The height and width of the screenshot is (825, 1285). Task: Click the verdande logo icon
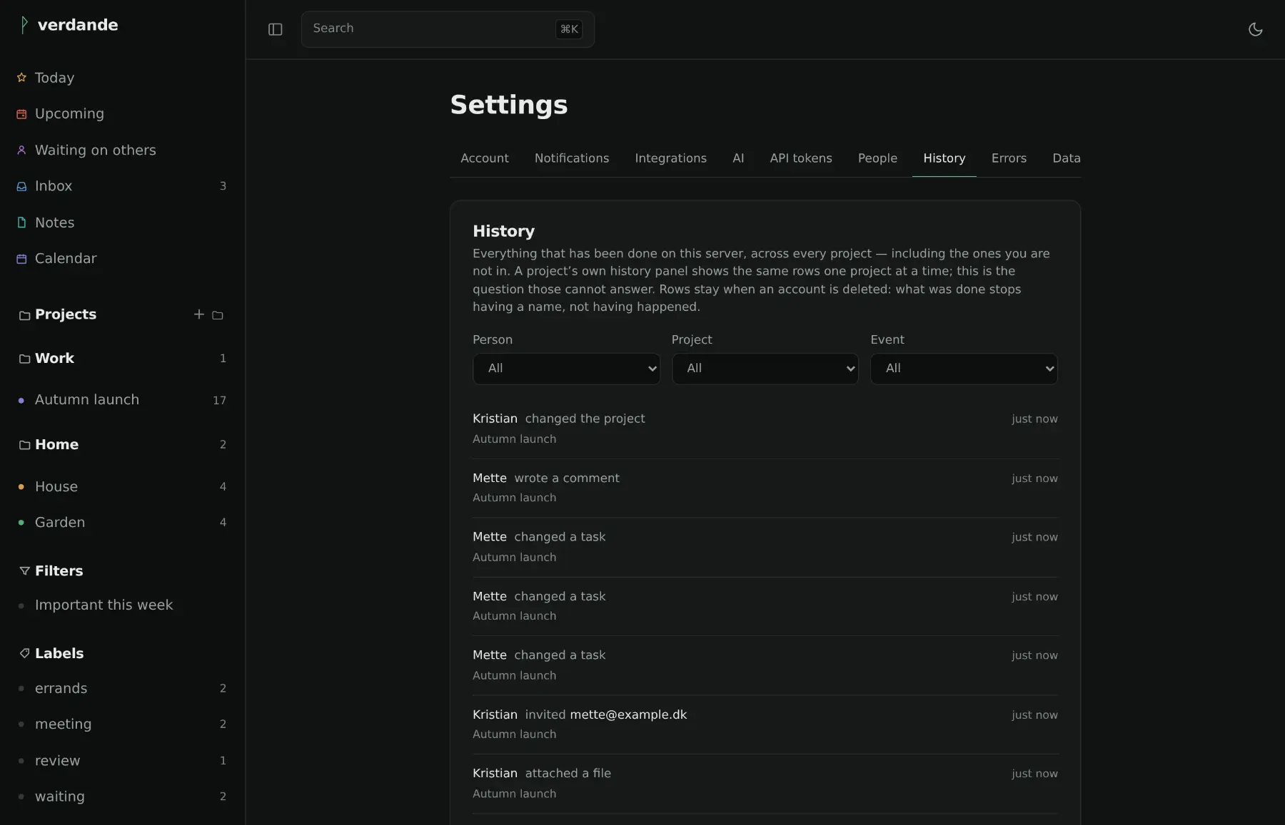coord(24,25)
